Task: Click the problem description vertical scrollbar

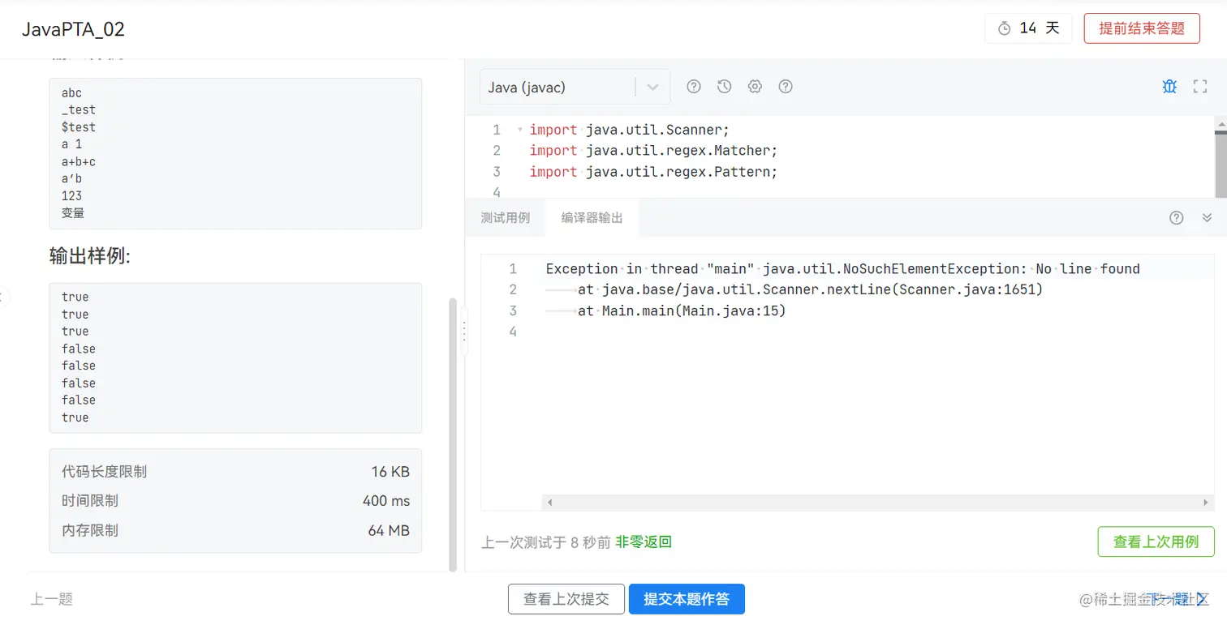Action: tap(453, 435)
